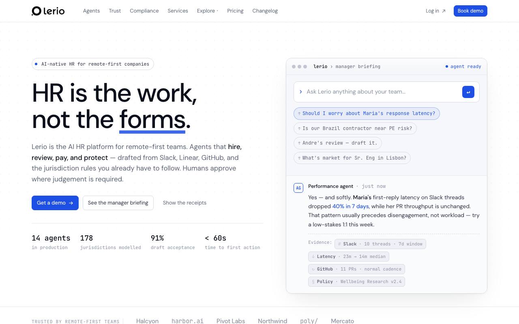Viewport: 519px width, 324px height.
Task: Click the 178 jurisdictions modelled stat
Action: (x=111, y=242)
